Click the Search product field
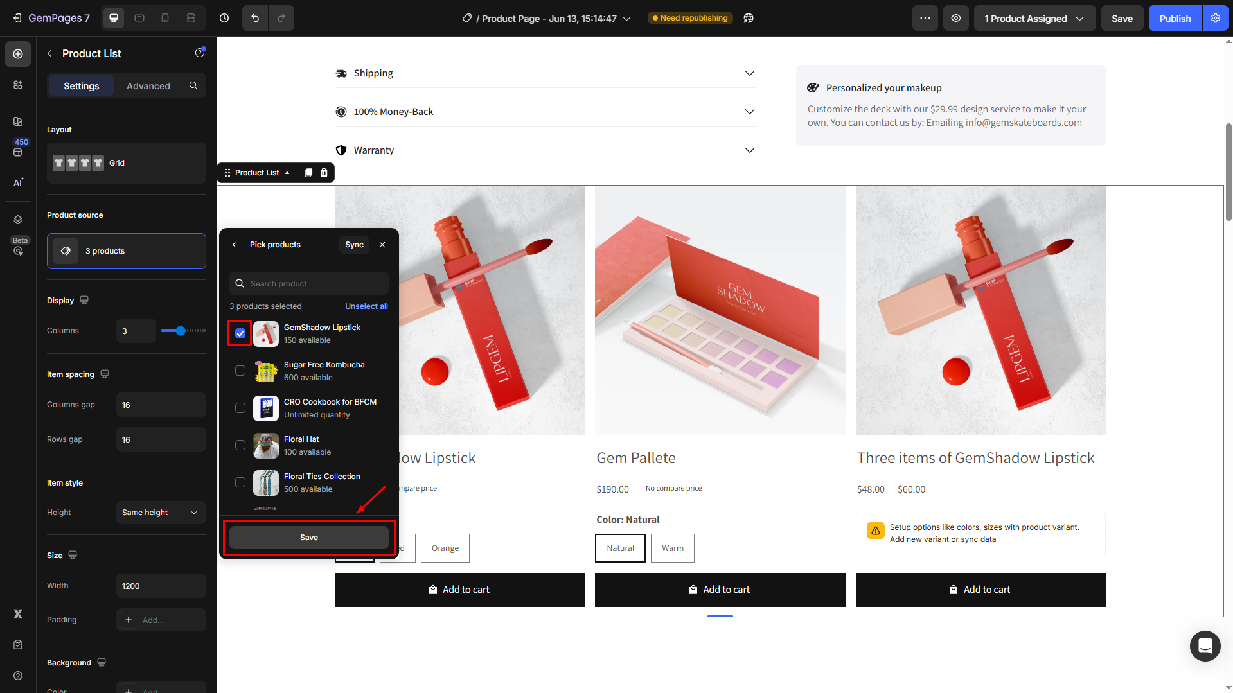 309,283
